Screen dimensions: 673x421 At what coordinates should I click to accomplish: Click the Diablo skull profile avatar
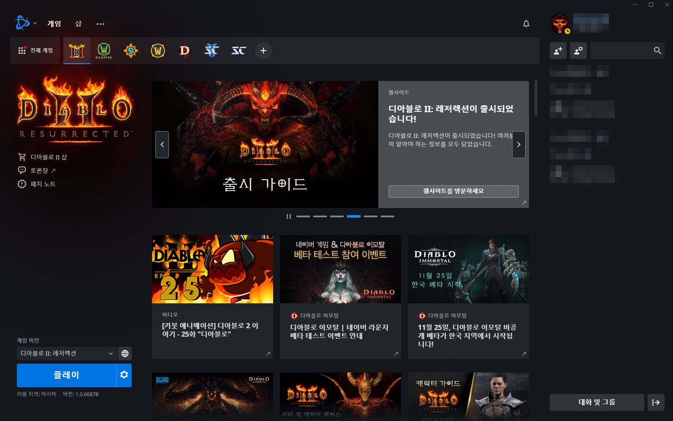(560, 24)
